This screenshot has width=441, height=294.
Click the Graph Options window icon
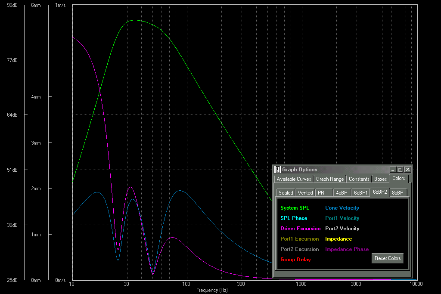278,170
